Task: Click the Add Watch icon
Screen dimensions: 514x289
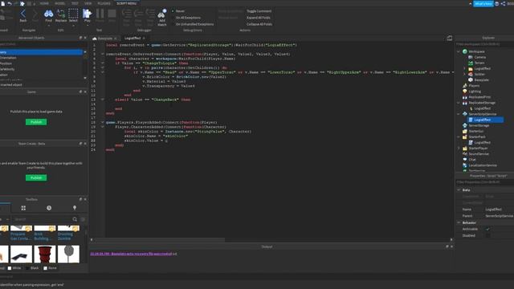Action: [162, 18]
